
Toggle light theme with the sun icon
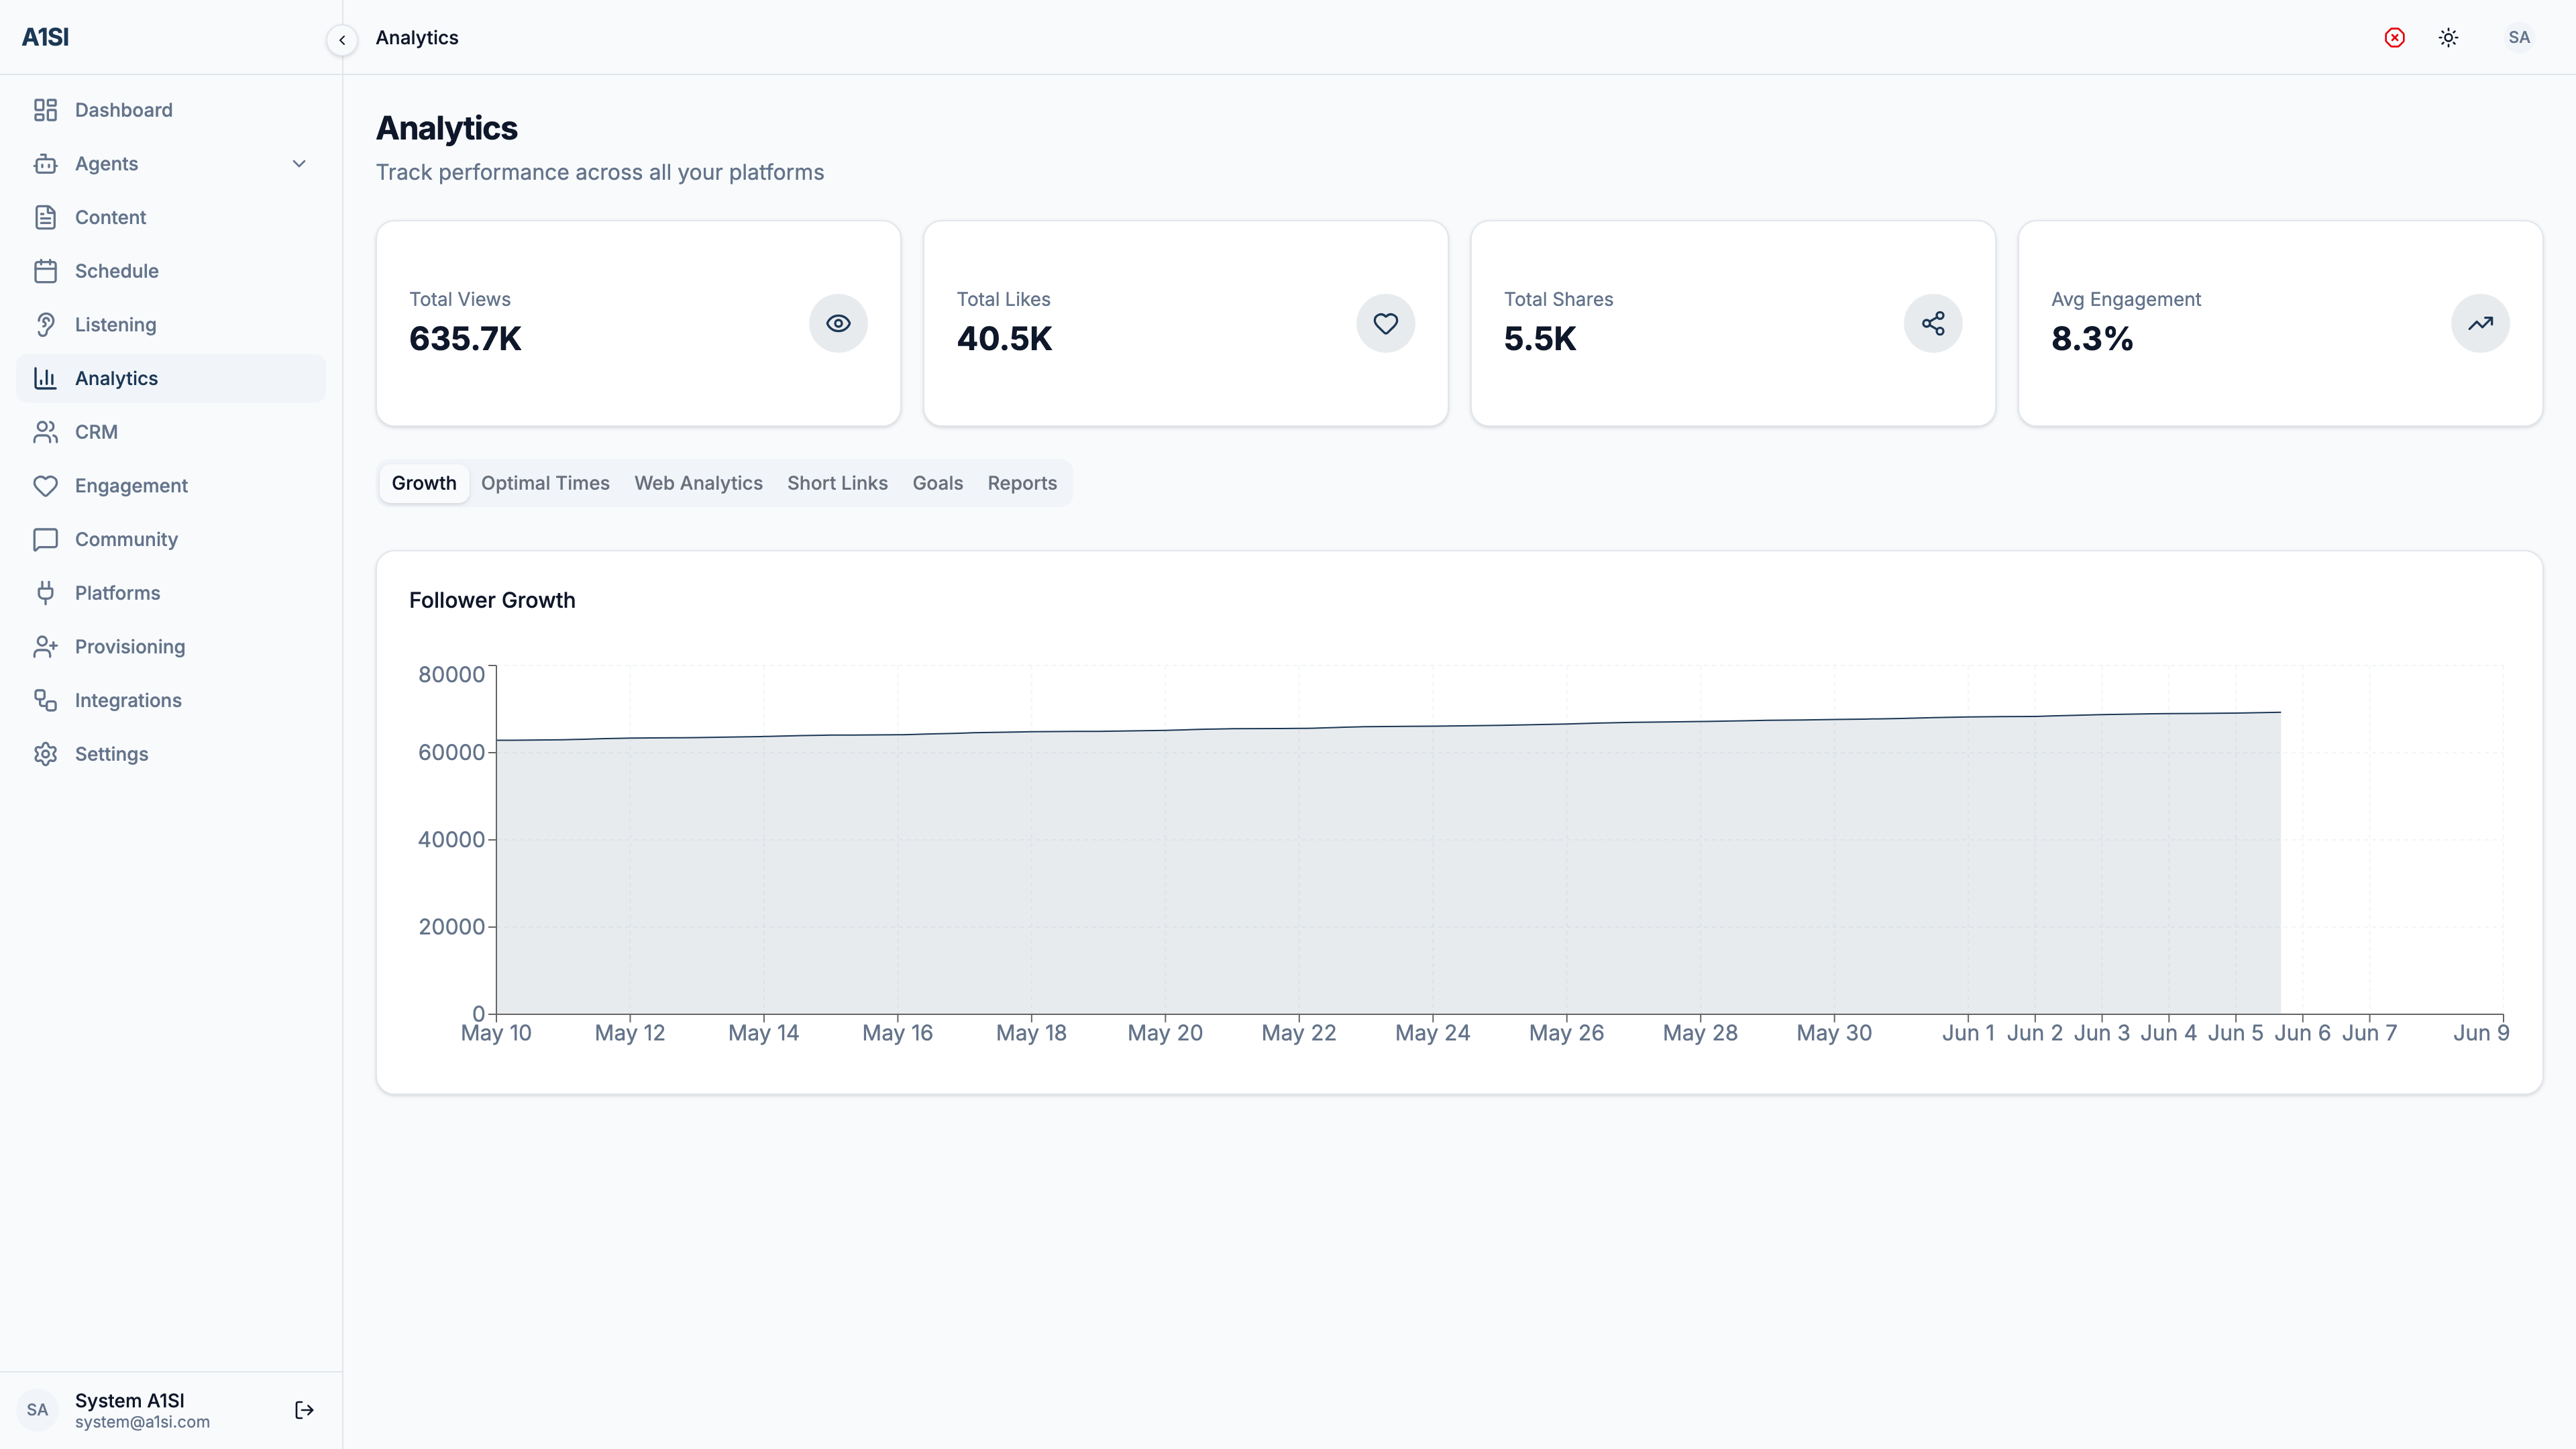[2448, 37]
